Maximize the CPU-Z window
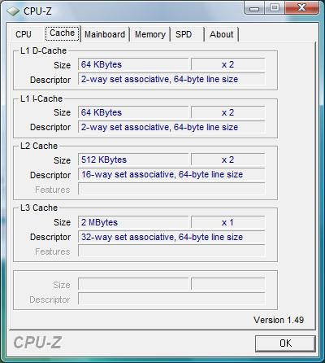325x363 pixels. click(275, 7)
